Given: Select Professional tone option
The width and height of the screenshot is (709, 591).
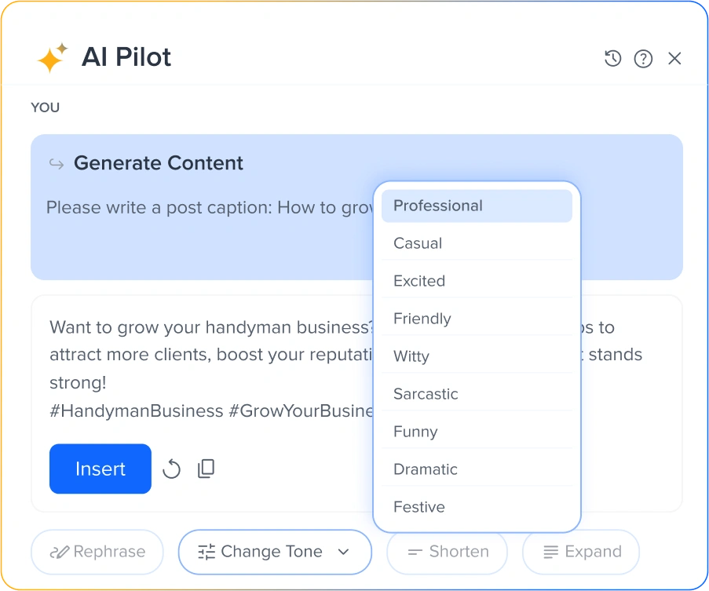Looking at the screenshot, I should coord(477,206).
